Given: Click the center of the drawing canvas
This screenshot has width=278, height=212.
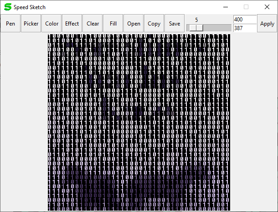Looking at the screenshot, I should 139,122.
